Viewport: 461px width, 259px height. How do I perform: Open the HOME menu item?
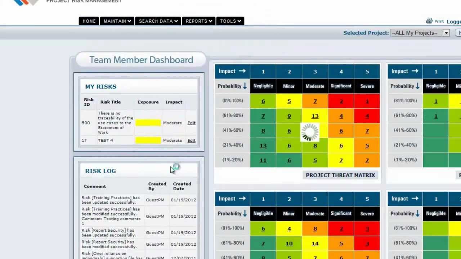[89, 21]
